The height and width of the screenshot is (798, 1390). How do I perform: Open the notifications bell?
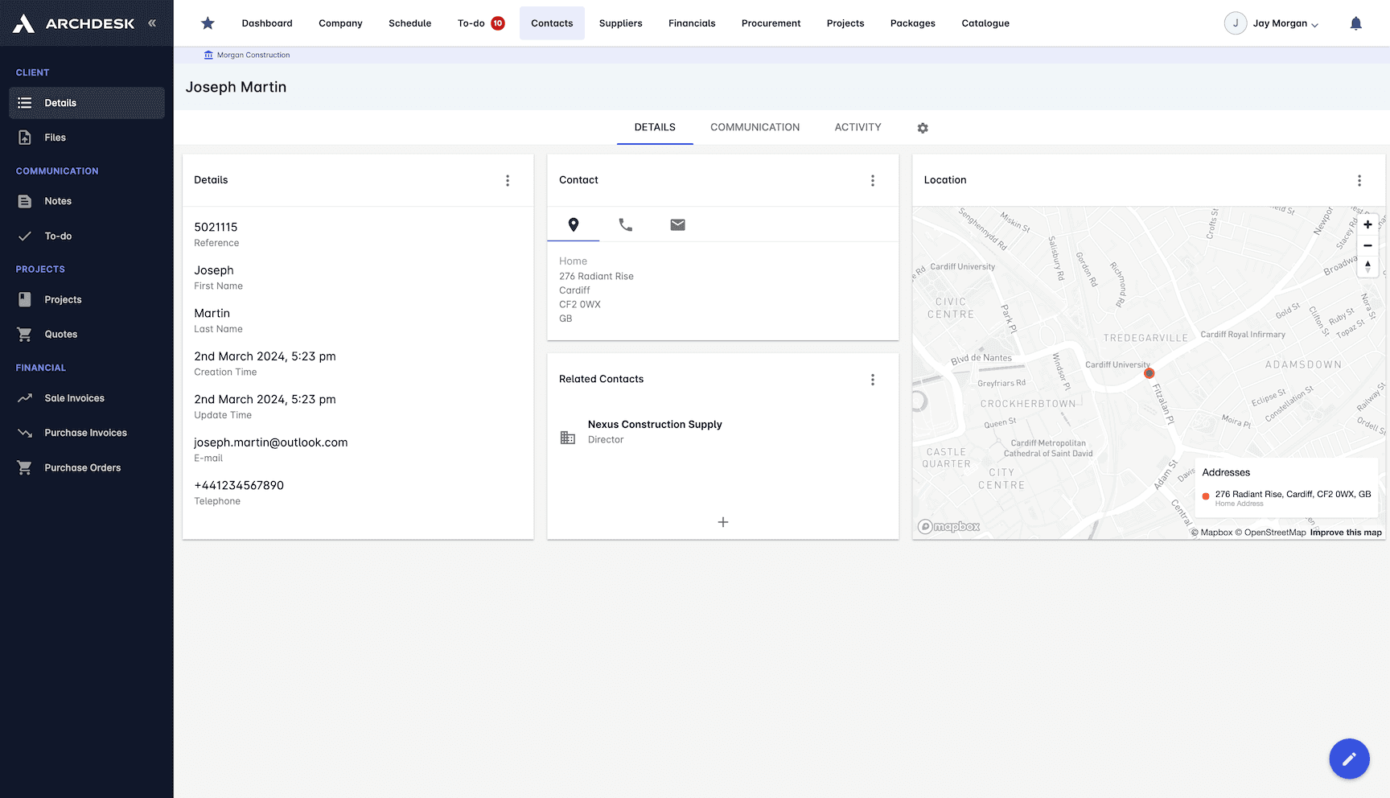tap(1356, 23)
